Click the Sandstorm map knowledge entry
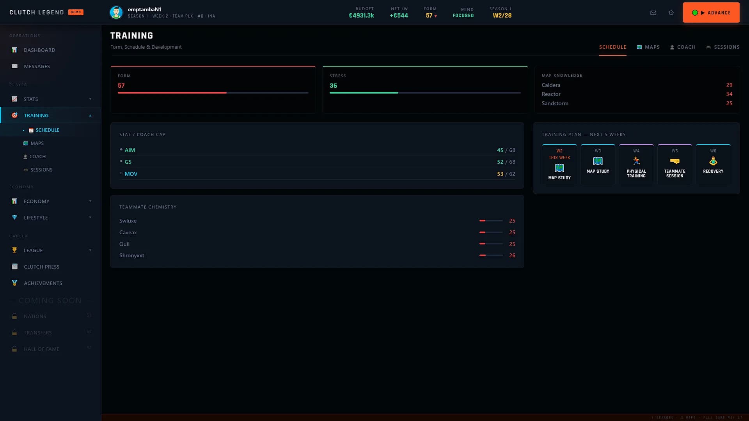 pos(637,103)
